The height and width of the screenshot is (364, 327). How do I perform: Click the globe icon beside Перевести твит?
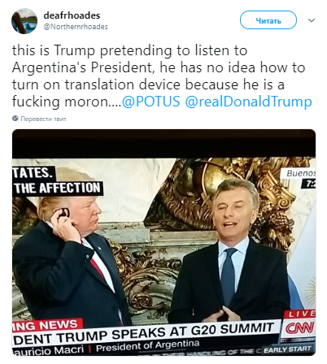[15, 119]
